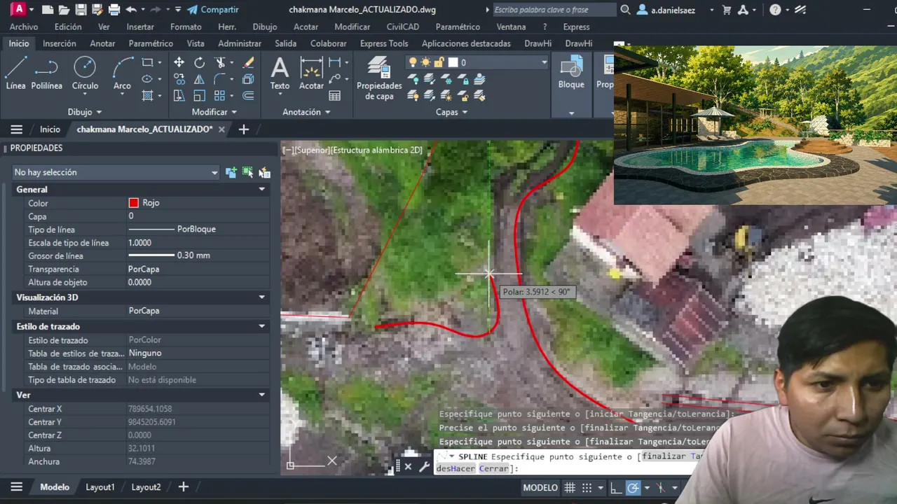Viewport: 897px width, 504px height.
Task: Collapse the General properties section
Action: point(262,190)
